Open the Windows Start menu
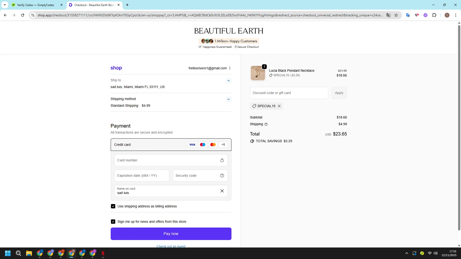The image size is (461, 259). tap(8, 253)
